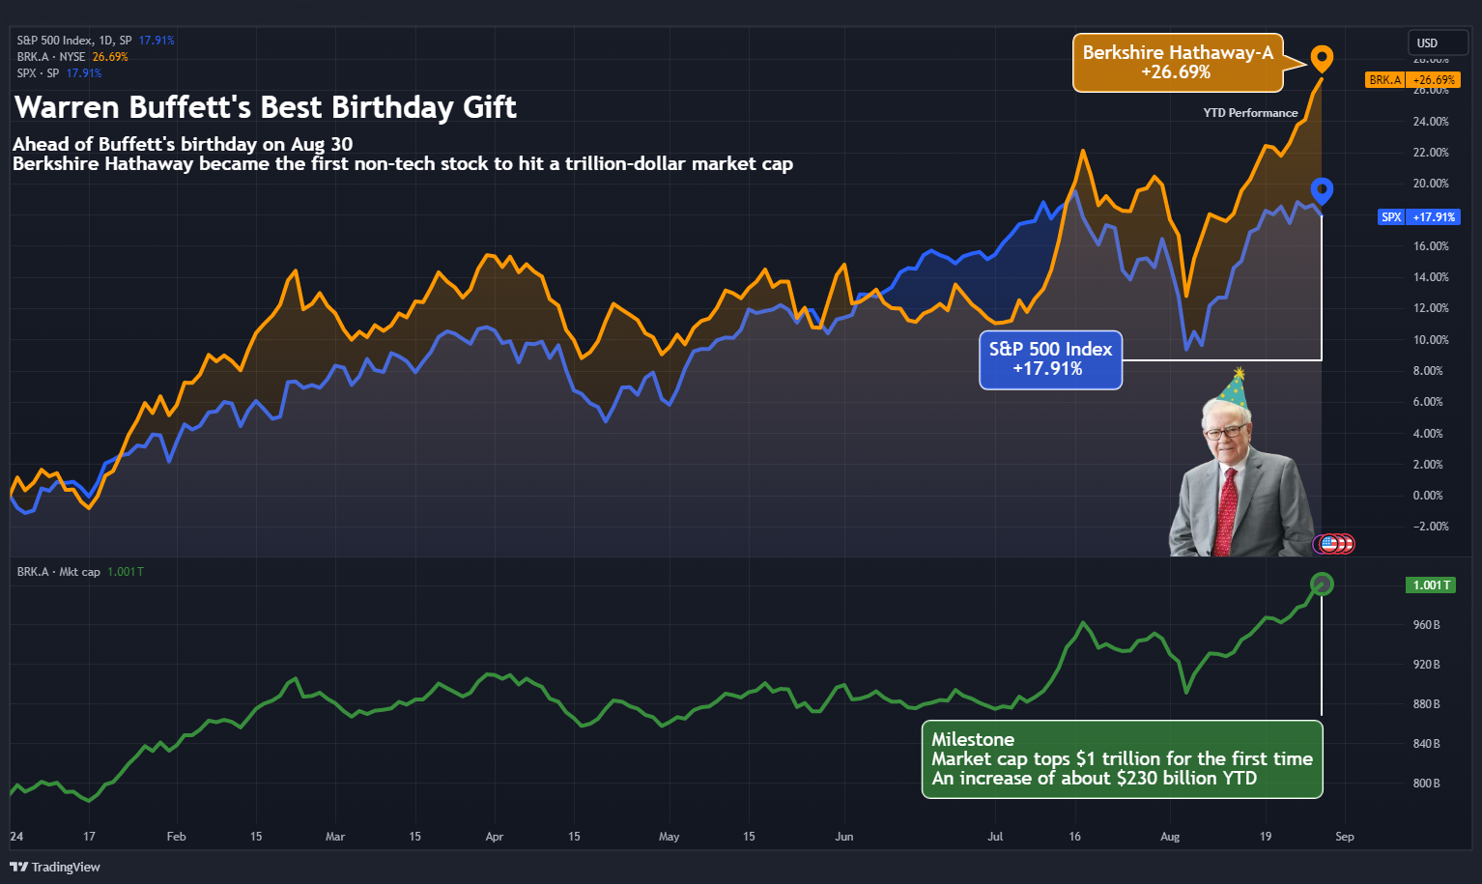Click the S&P 500 Index +17.91% callout
The image size is (1482, 884).
1050,359
